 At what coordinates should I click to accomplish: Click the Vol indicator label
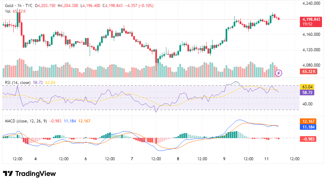[x=8, y=11]
